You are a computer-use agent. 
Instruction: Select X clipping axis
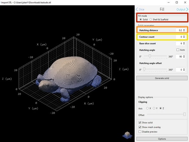[x=147, y=108]
